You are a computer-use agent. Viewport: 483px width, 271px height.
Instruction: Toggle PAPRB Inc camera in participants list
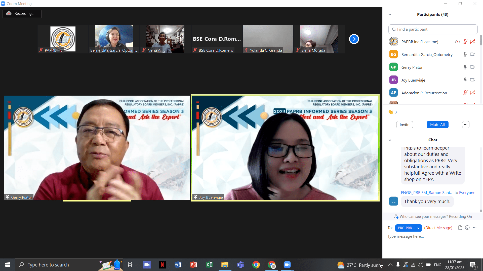[473, 42]
